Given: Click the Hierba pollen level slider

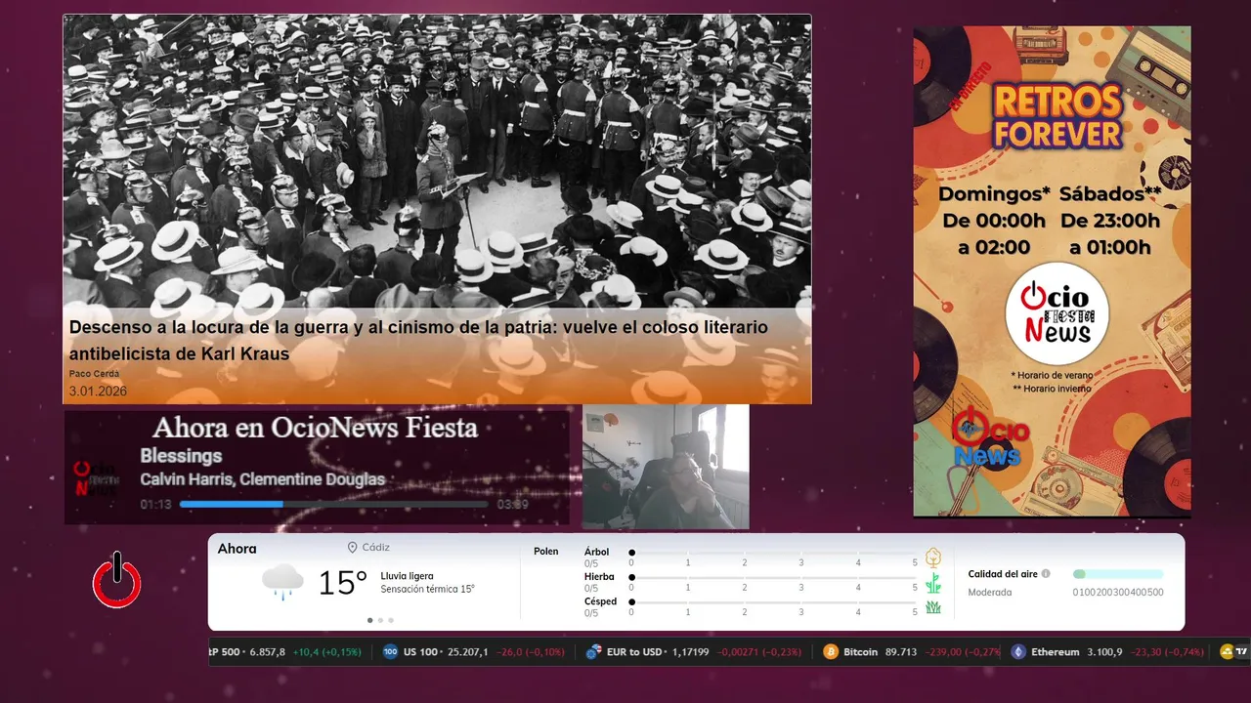Looking at the screenshot, I should pos(773,577).
